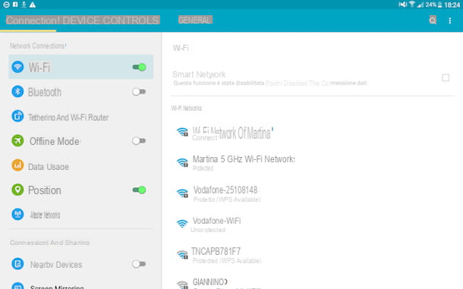Connect to Wi-Fi Network Of Martina
This screenshot has width=463, height=289.
(313, 133)
